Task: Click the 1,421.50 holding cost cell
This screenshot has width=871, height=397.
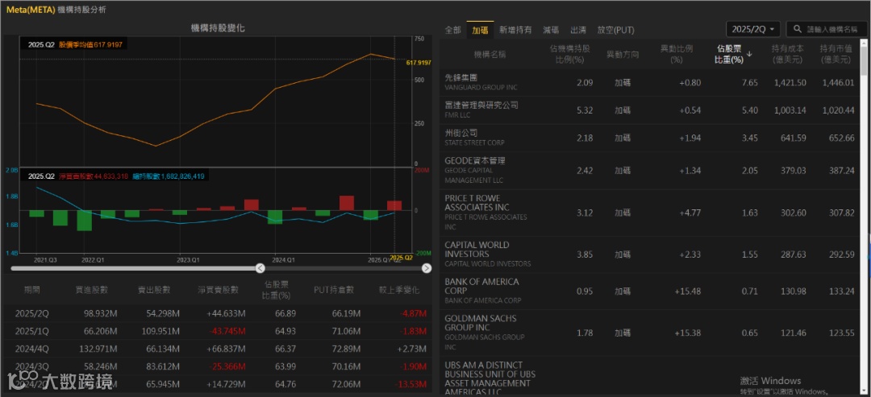Action: (x=790, y=83)
